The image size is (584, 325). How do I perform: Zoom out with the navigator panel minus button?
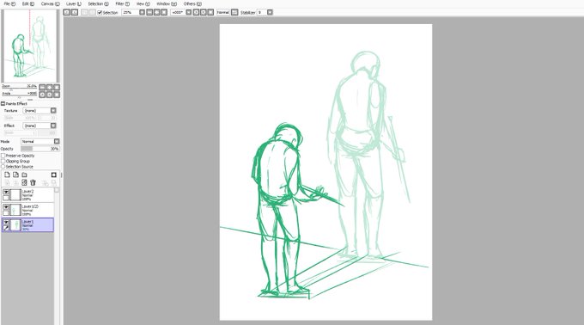42,87
